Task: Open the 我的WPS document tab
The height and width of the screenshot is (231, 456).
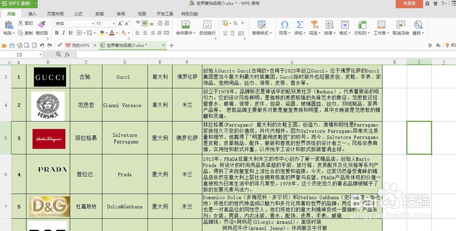Action: [81, 45]
